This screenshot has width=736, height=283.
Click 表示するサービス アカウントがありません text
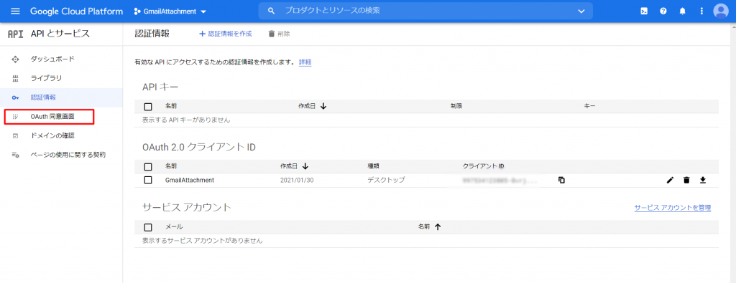(202, 241)
